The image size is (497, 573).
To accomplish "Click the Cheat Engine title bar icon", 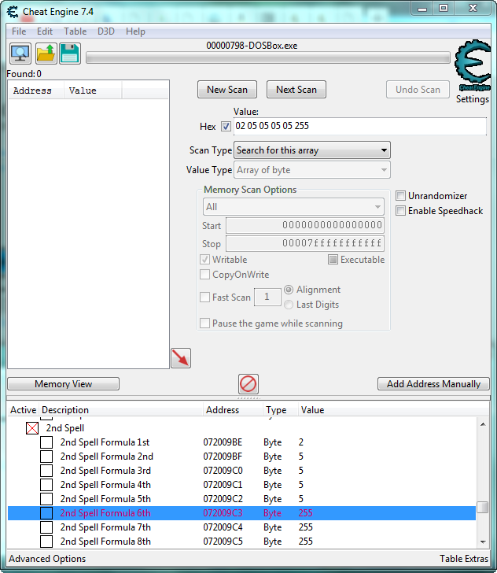I will point(13,9).
